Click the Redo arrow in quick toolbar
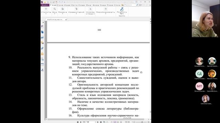Screen dimensions: 220x123 click(62, 2)
